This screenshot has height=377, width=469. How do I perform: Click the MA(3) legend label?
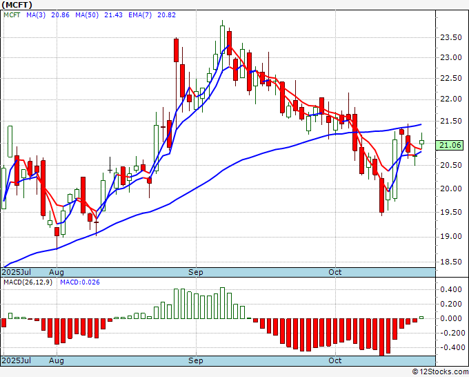click(36, 15)
